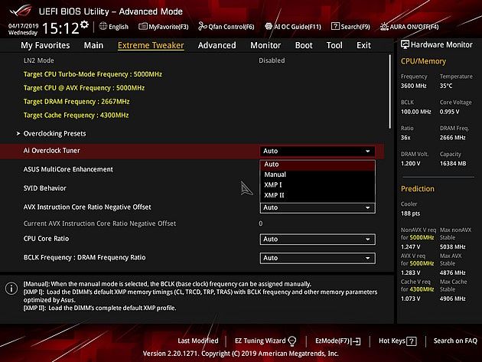Select the Extreme Tweaker tab
This screenshot has height=362, width=482.
(x=151, y=45)
